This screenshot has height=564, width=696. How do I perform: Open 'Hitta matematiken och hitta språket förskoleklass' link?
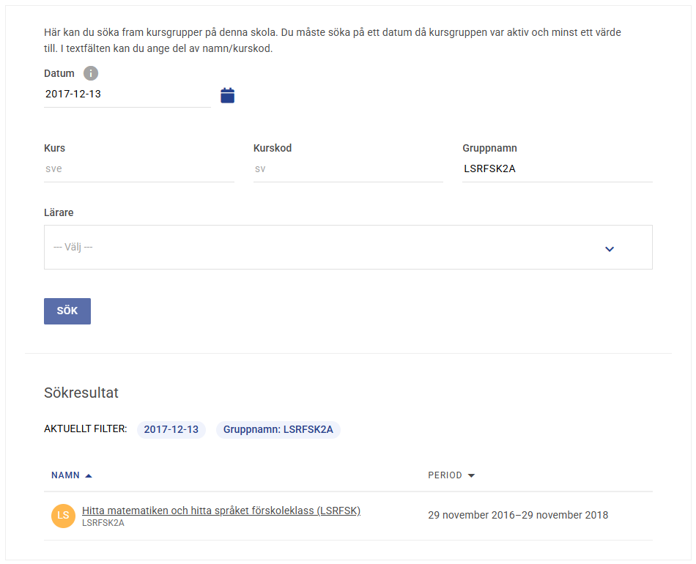pyautogui.click(x=221, y=511)
